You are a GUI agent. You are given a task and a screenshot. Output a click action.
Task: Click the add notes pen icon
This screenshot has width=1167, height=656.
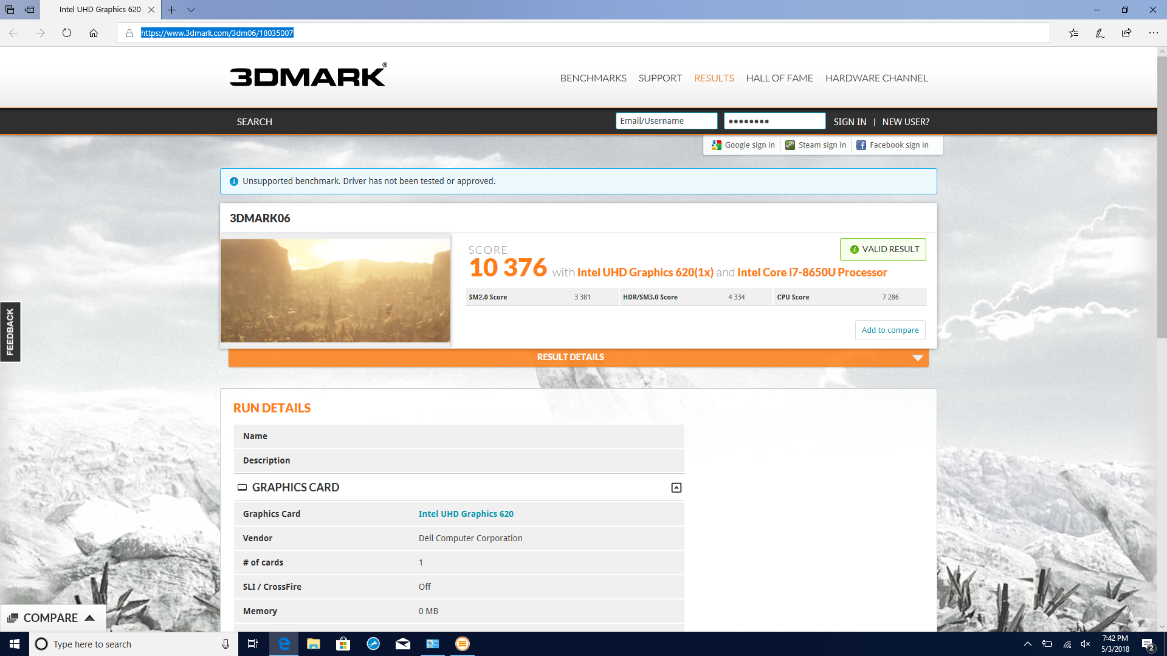tap(1100, 33)
